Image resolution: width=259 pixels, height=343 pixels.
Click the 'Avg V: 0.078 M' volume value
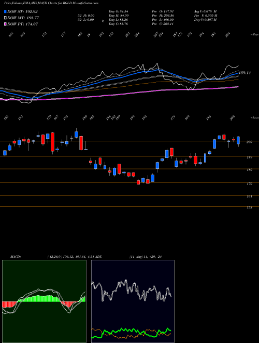[205, 11]
